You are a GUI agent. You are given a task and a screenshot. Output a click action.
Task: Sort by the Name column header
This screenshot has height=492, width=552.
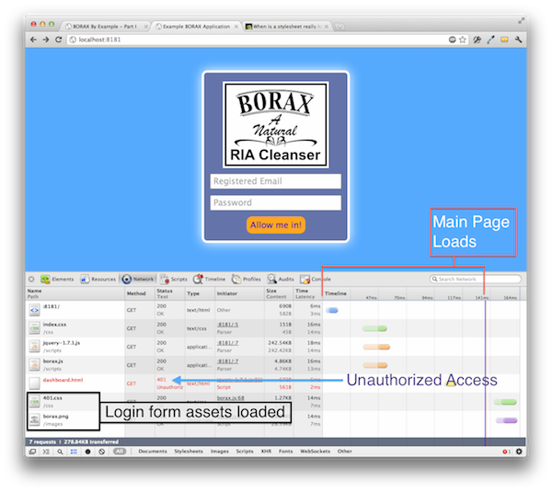[x=75, y=293]
